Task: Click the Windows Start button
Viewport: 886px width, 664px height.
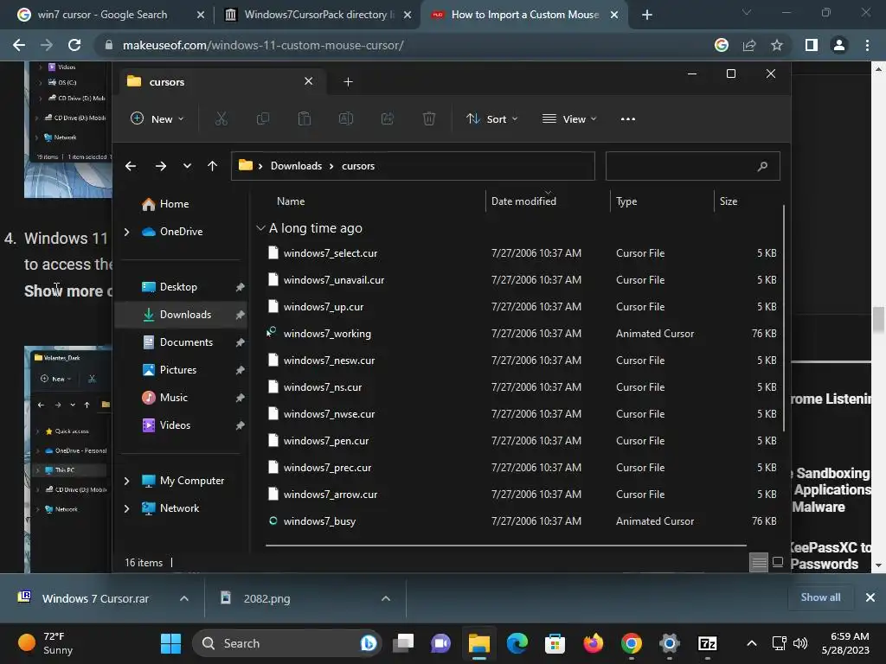Action: (170, 643)
